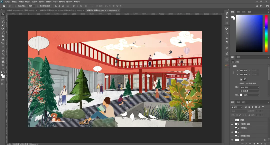
Task: Select the Magic Wand tool
Action: point(3,25)
